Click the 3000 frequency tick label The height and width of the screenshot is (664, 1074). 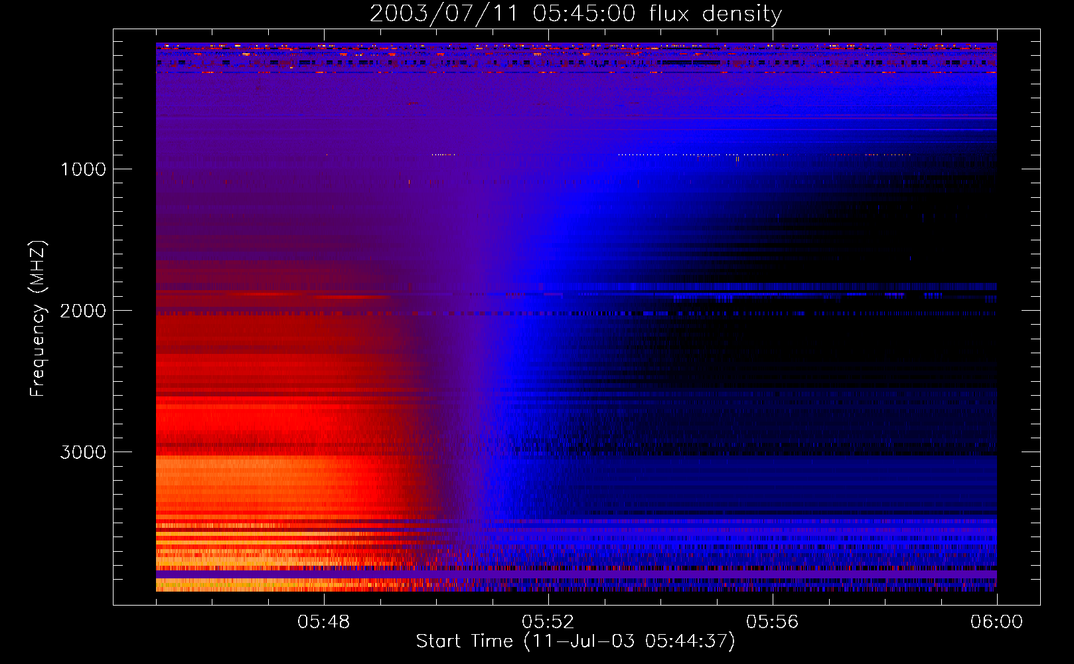click(x=83, y=452)
